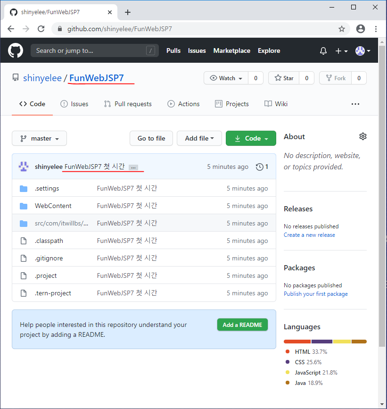Open the .settings folder
Viewport: 387px width, 409px height.
[x=47, y=188]
